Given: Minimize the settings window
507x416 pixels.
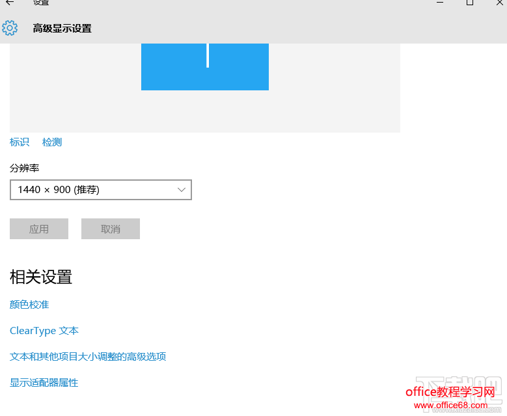Looking at the screenshot, I should tap(440, 2).
